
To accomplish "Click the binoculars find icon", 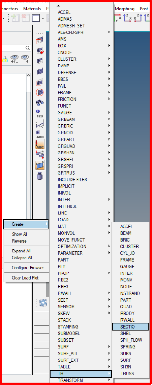I will [x=40, y=103].
